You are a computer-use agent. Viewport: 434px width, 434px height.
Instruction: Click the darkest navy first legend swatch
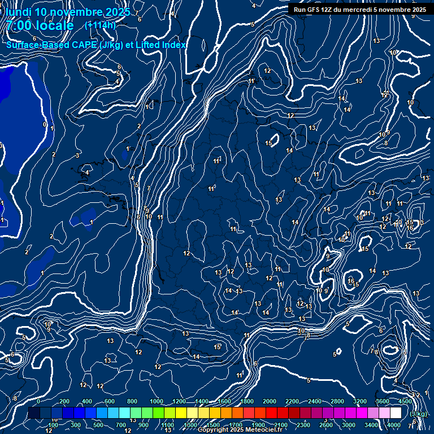pyautogui.click(x=34, y=413)
